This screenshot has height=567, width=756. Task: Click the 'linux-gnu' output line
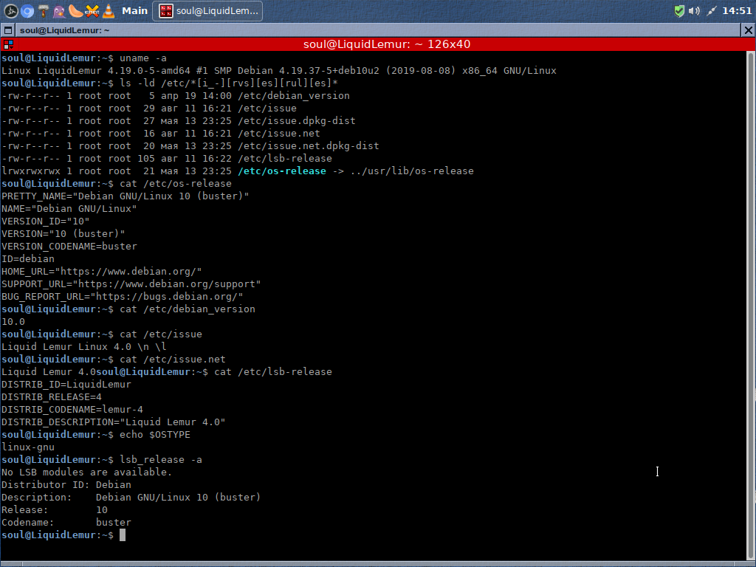coord(28,447)
